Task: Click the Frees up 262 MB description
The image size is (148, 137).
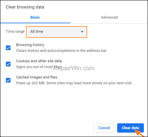Action: [x=74, y=83]
